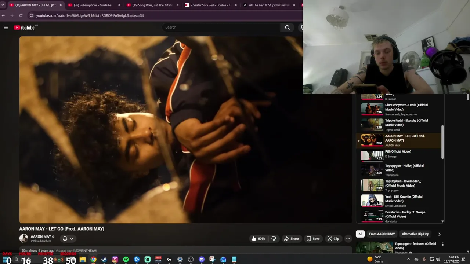The width and height of the screenshot is (470, 264).
Task: Open File Explorer from the taskbar
Action: (83, 260)
